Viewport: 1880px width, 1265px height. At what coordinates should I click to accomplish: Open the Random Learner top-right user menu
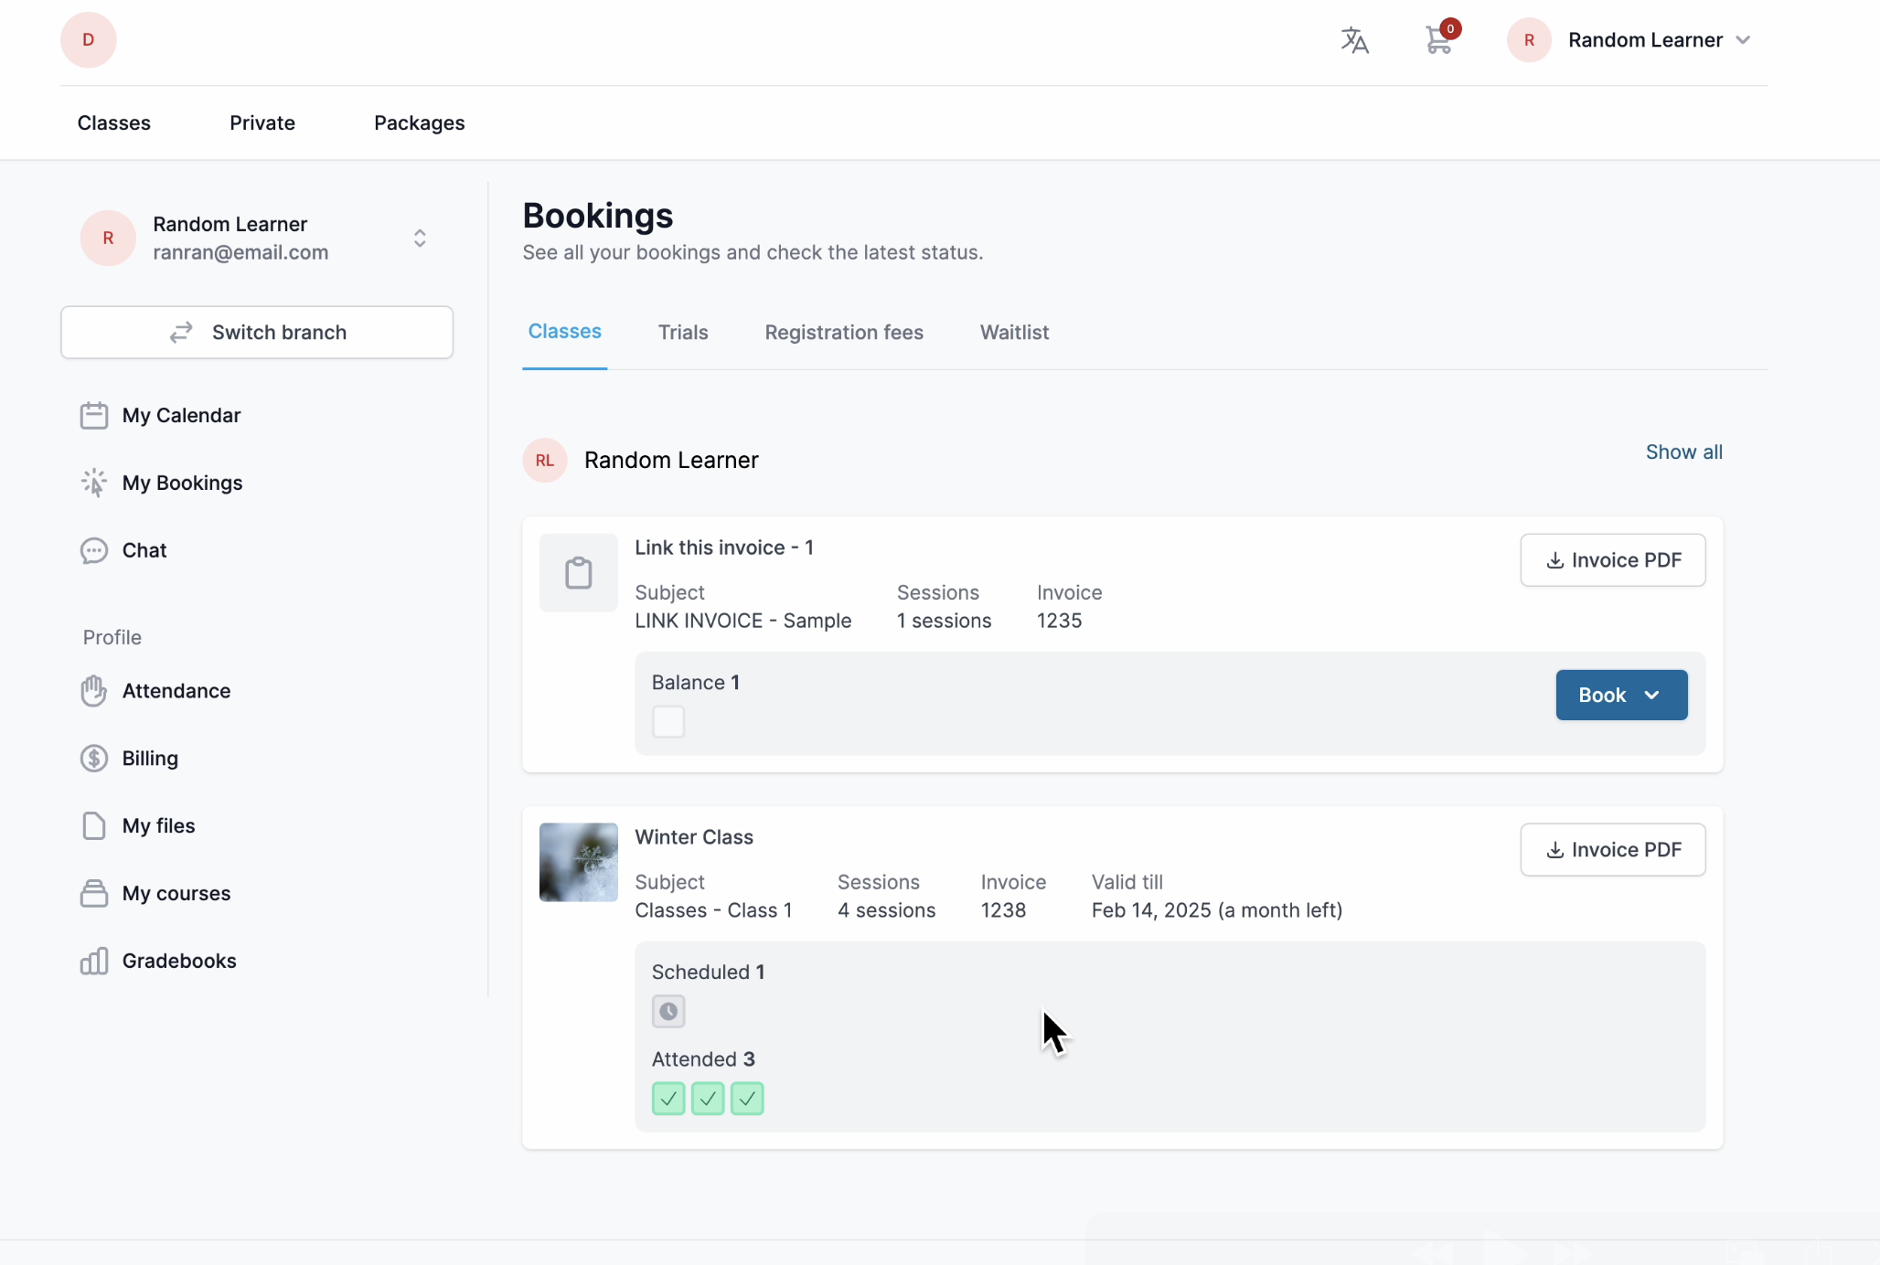(x=1645, y=40)
